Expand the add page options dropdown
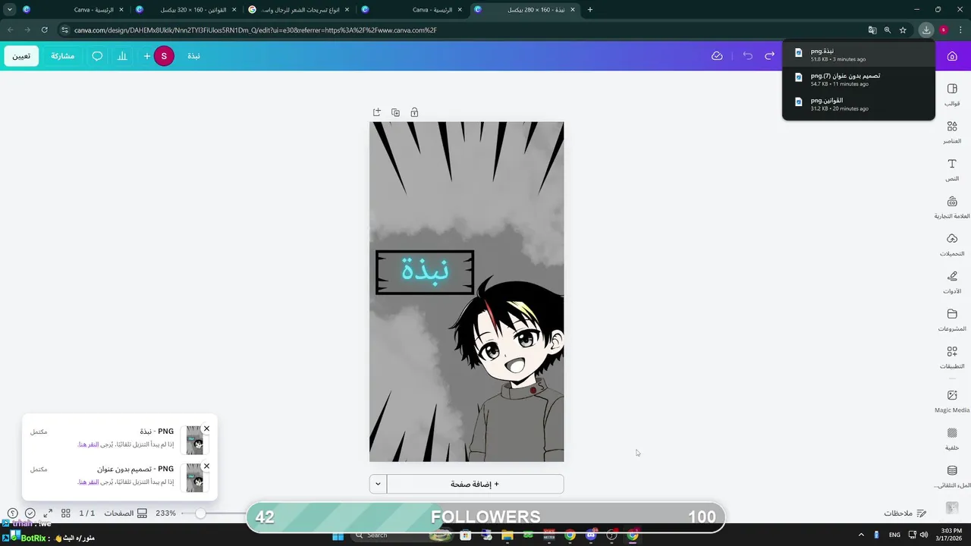The image size is (971, 546). pos(378,484)
